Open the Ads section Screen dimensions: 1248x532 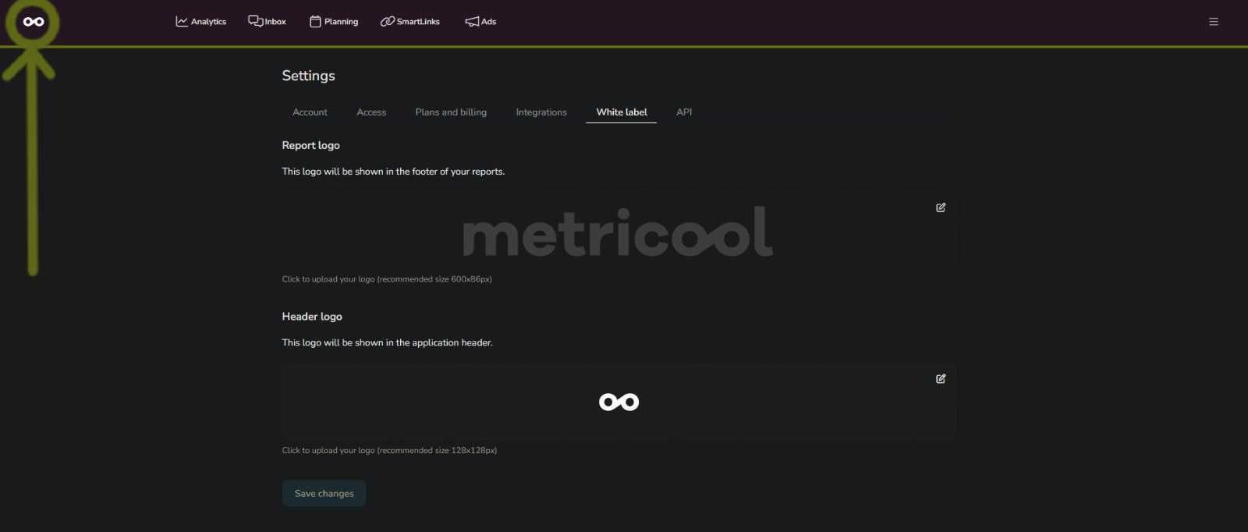(x=480, y=22)
